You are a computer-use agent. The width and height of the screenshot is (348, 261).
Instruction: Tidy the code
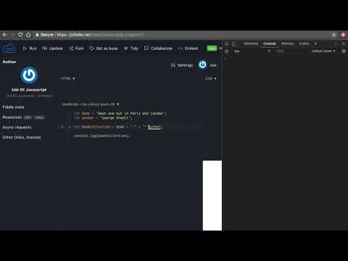coord(131,49)
